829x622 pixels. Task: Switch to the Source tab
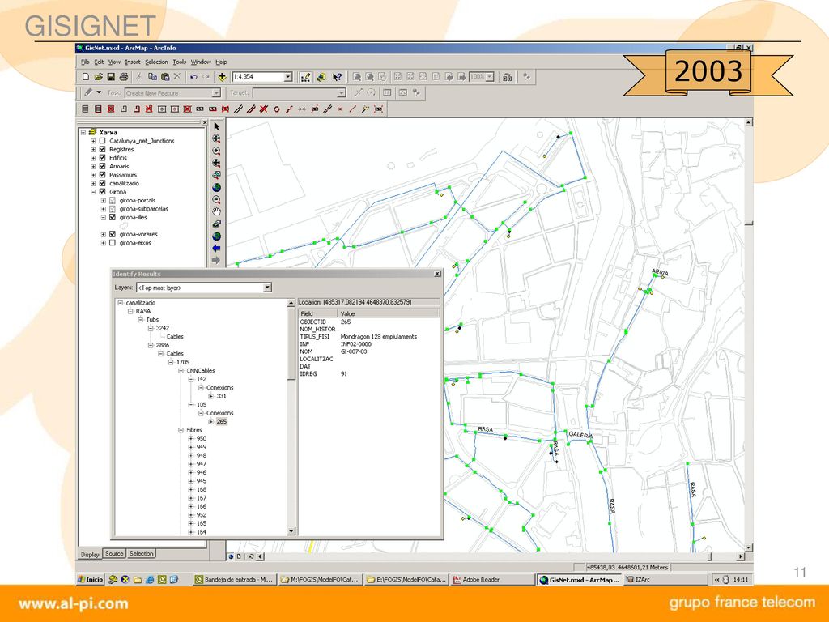(x=114, y=553)
